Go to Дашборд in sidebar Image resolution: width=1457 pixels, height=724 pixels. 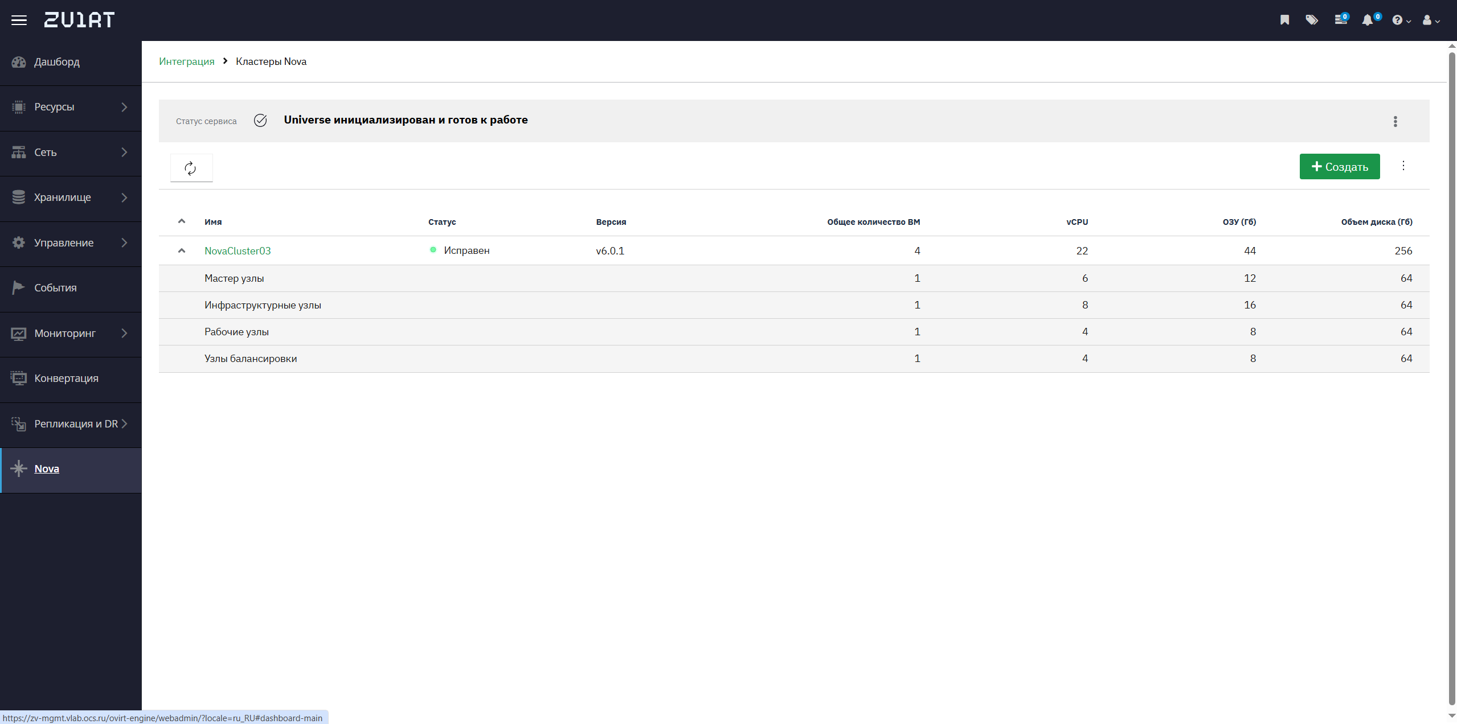pos(56,62)
